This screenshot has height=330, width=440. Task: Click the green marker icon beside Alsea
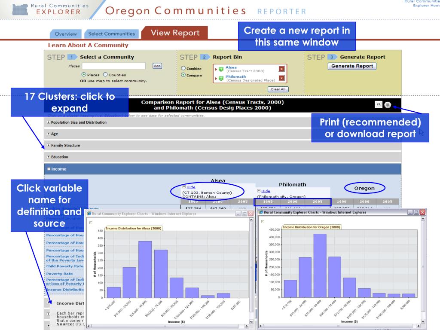[221, 69]
